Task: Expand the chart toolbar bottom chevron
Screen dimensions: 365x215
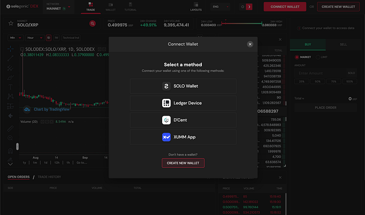Action: (10, 164)
